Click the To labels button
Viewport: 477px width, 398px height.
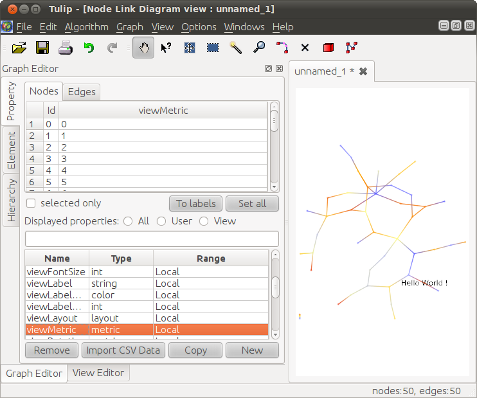195,204
